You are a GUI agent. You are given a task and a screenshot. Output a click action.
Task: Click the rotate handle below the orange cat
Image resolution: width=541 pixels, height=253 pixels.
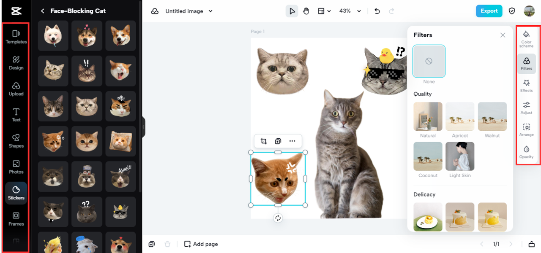pos(278,218)
